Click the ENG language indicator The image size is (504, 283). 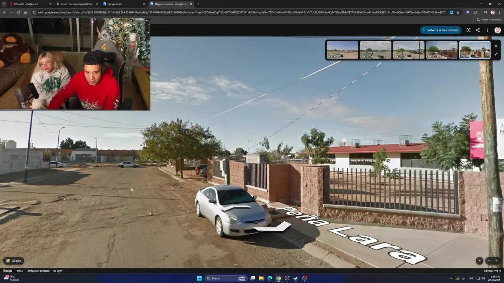[x=471, y=278]
